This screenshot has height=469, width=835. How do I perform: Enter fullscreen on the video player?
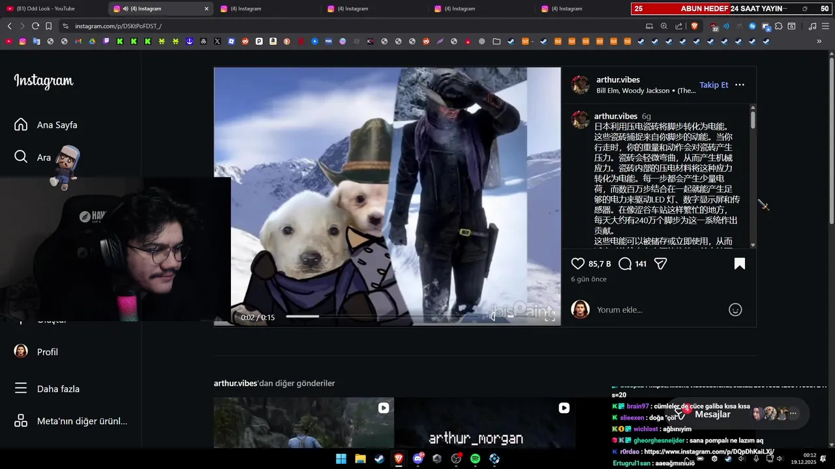(550, 317)
